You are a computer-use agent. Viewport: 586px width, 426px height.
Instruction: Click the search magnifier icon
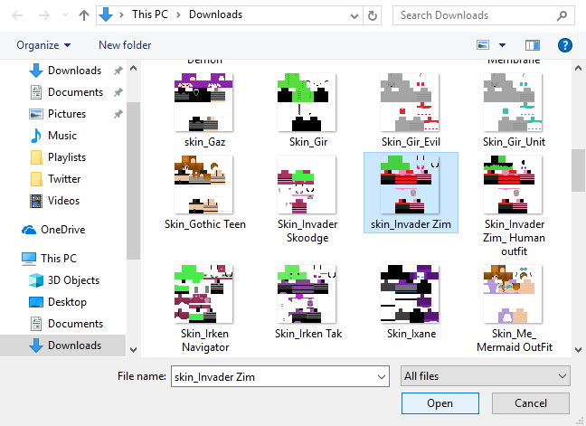click(x=562, y=15)
